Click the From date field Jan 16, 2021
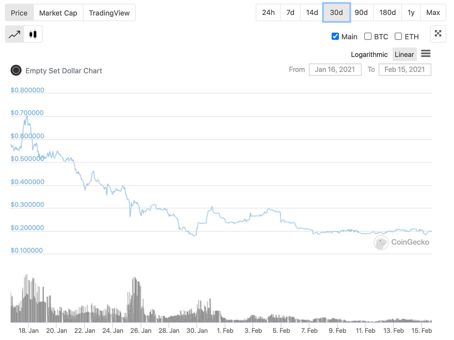Screen dimensions: 454x340 pos(335,69)
